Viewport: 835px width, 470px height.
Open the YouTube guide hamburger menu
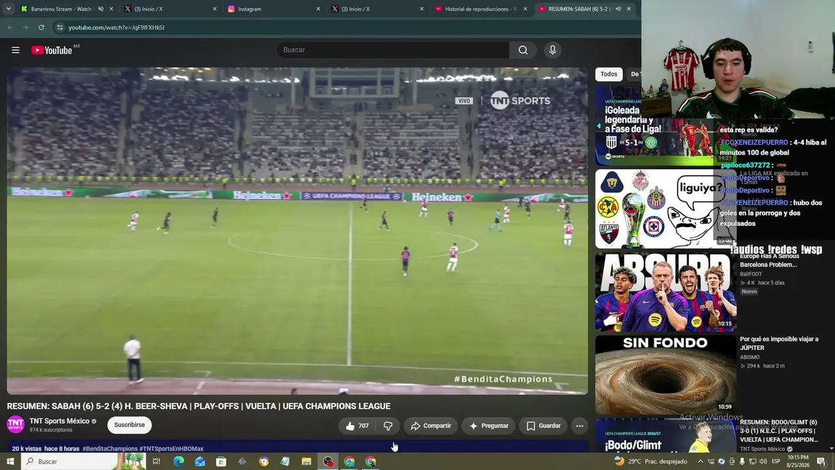[16, 50]
